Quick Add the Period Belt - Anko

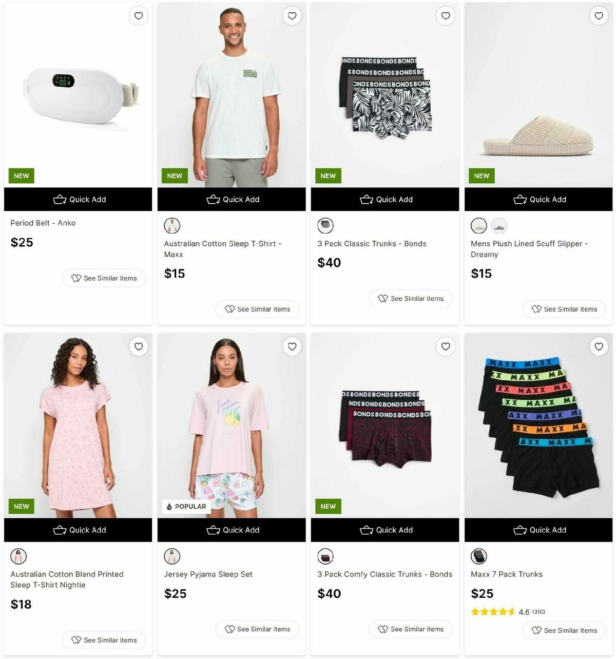[78, 199]
